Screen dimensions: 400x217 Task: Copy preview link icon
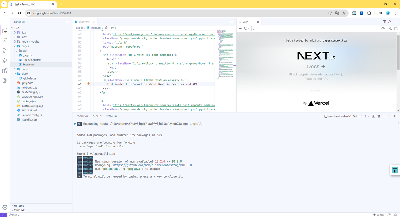click(391, 28)
